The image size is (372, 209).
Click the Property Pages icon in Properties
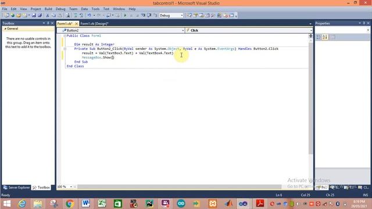point(332,37)
